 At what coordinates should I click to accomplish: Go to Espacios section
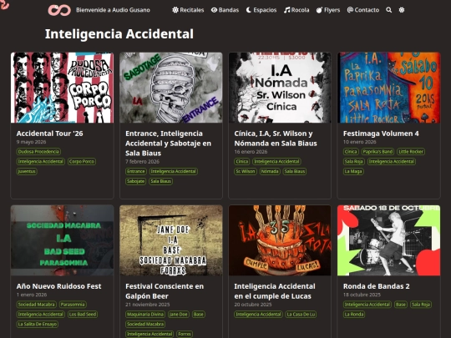tap(261, 10)
